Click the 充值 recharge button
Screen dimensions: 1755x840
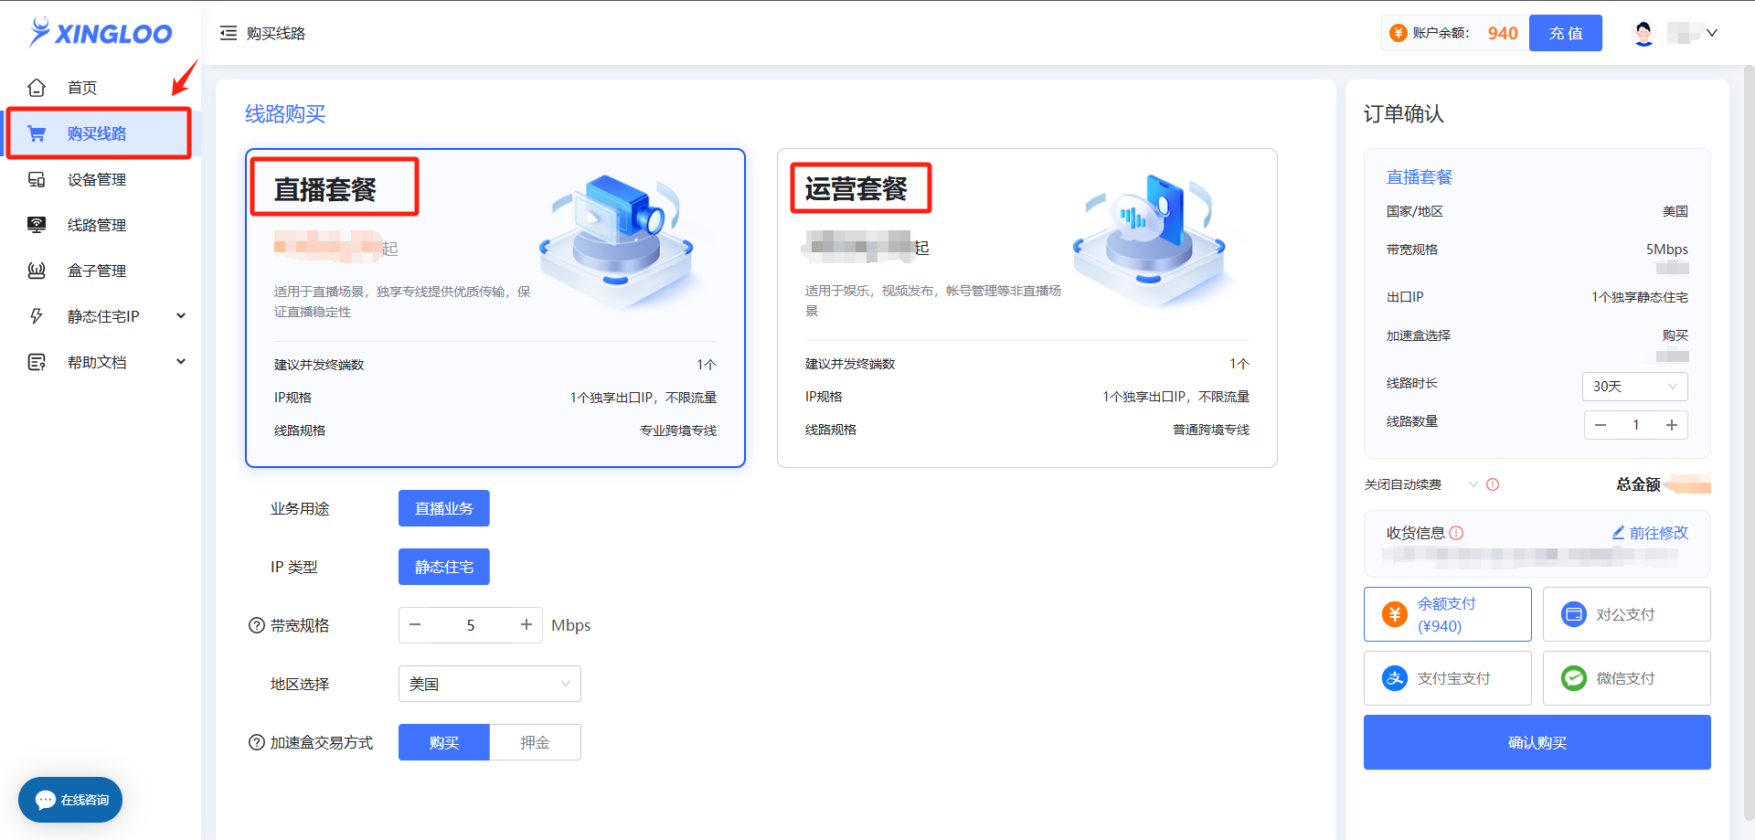(x=1566, y=33)
